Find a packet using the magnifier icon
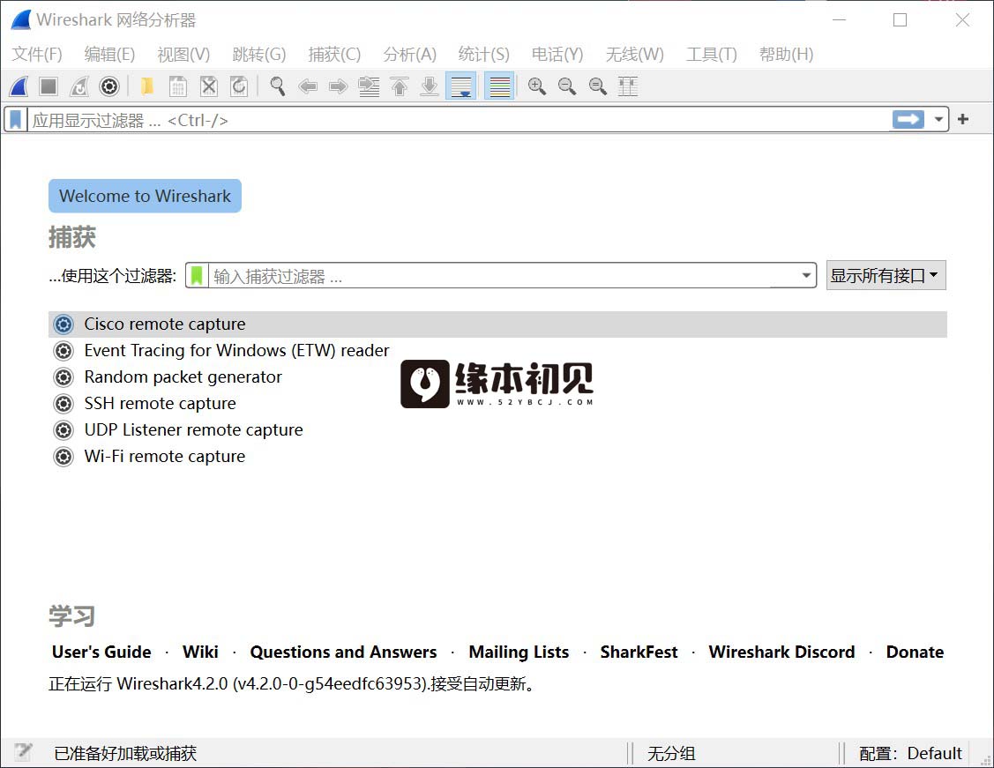This screenshot has height=768, width=994. (x=277, y=86)
